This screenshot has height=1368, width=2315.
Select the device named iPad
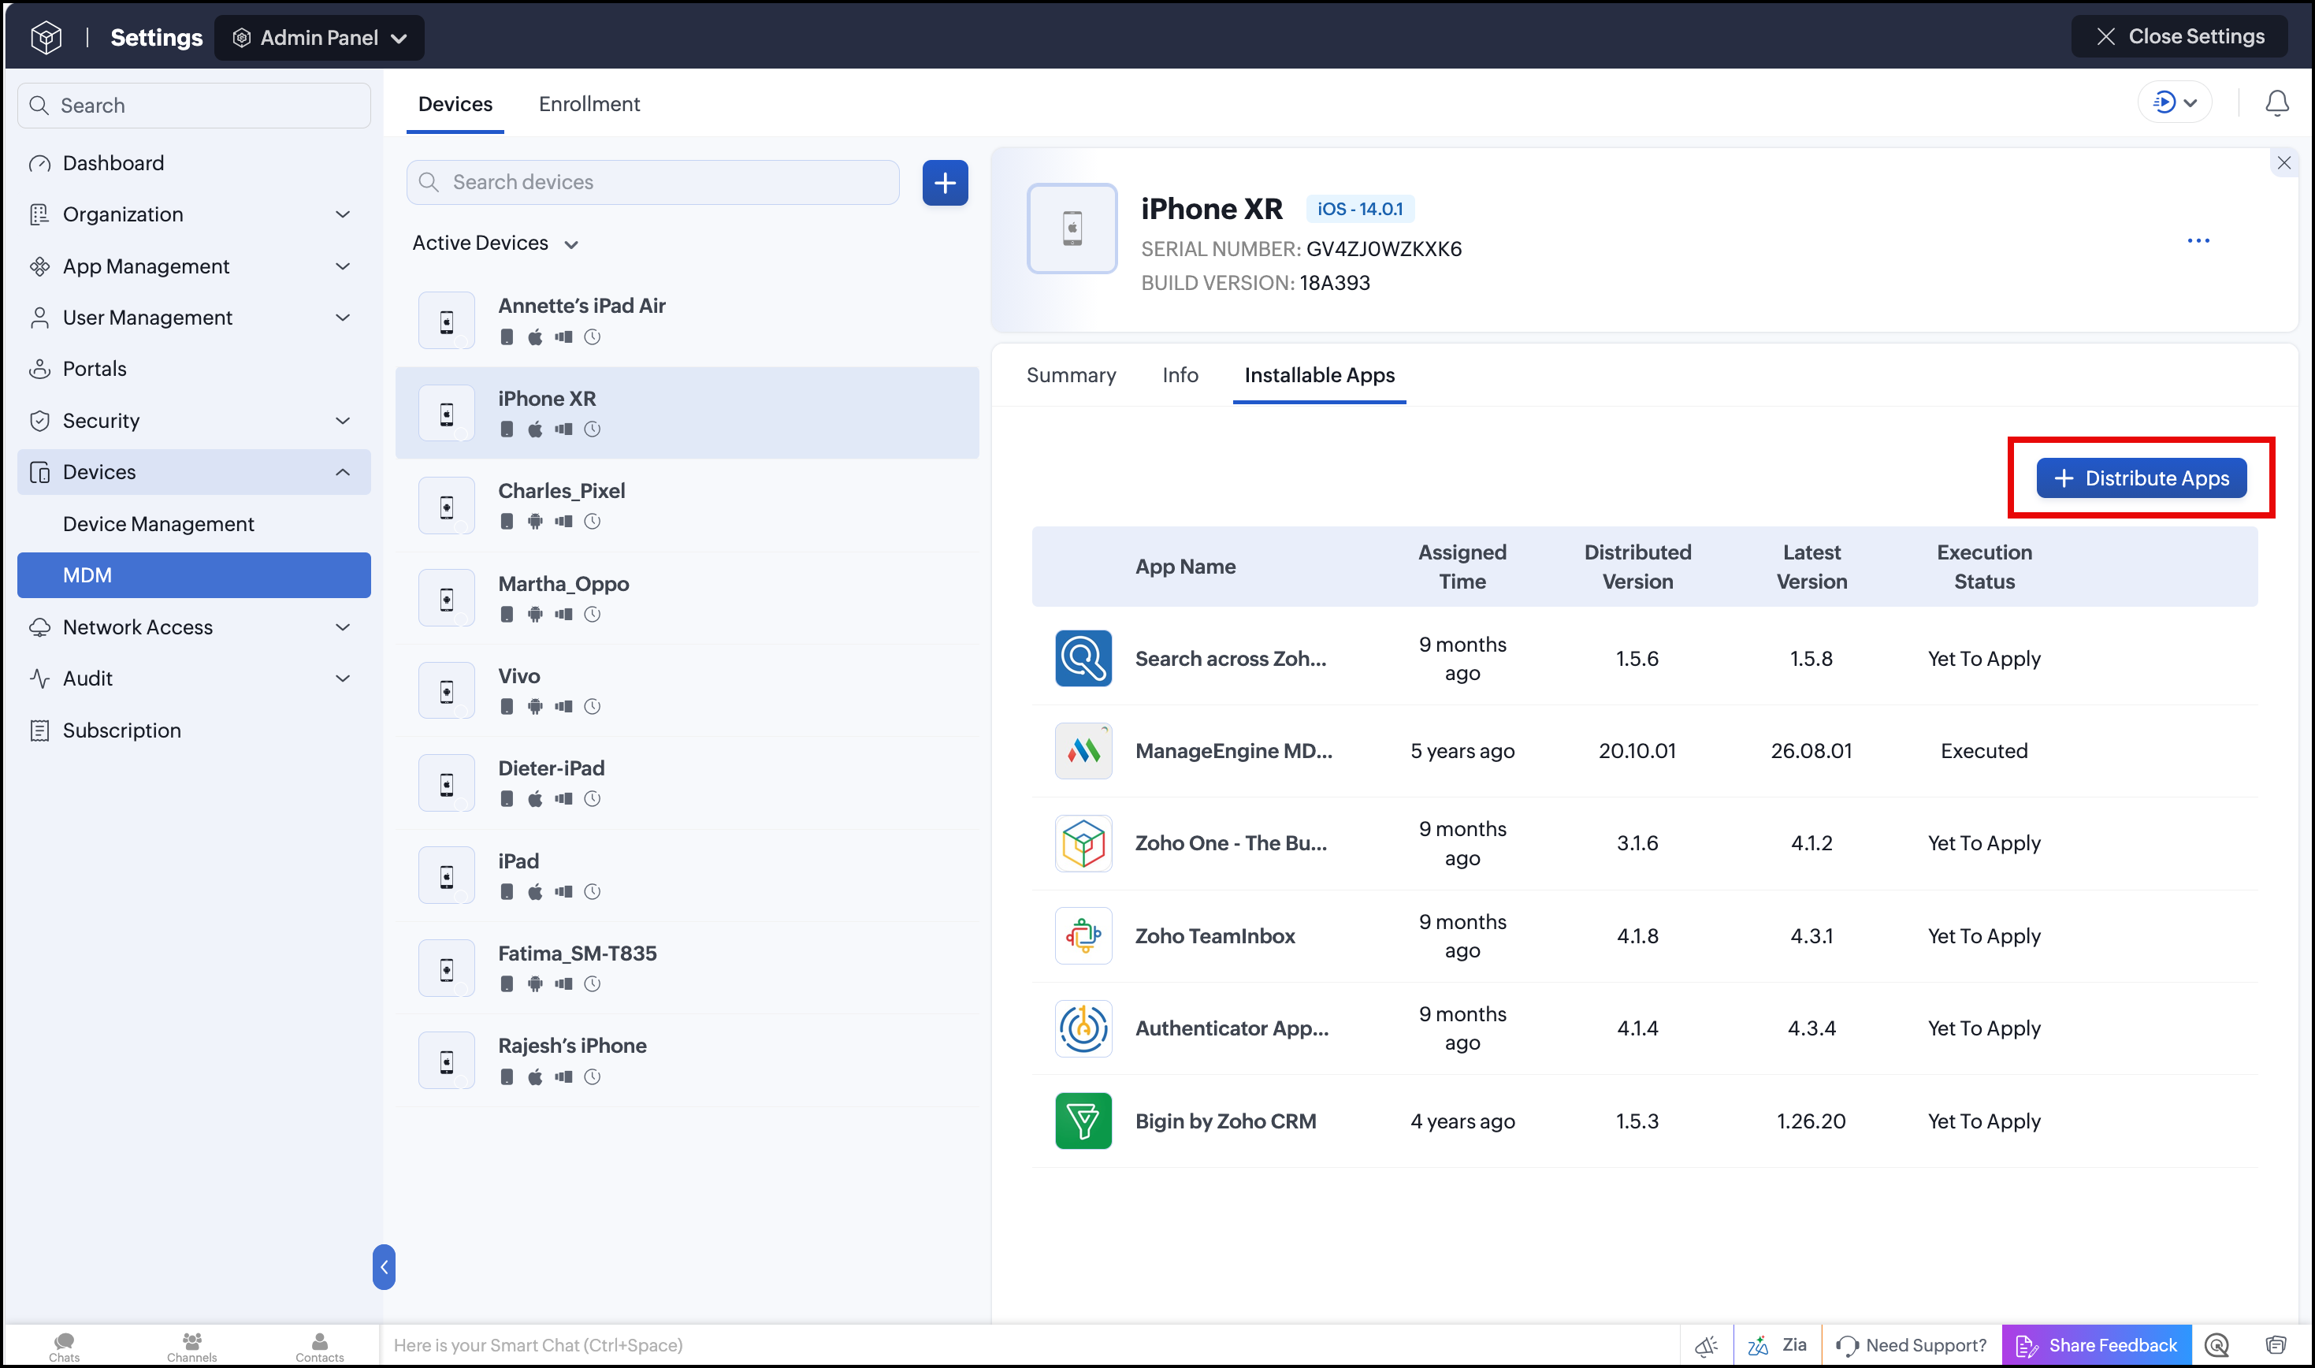686,875
